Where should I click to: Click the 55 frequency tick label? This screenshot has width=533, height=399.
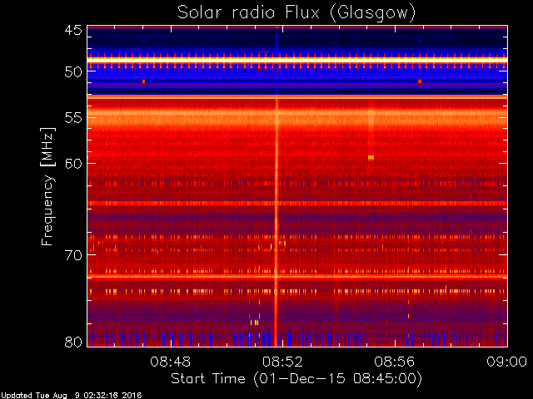(x=73, y=118)
